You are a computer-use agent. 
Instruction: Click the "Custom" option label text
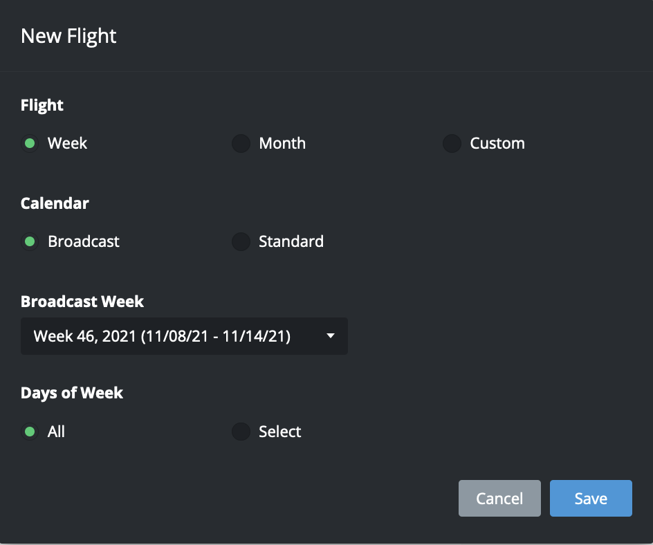click(497, 144)
